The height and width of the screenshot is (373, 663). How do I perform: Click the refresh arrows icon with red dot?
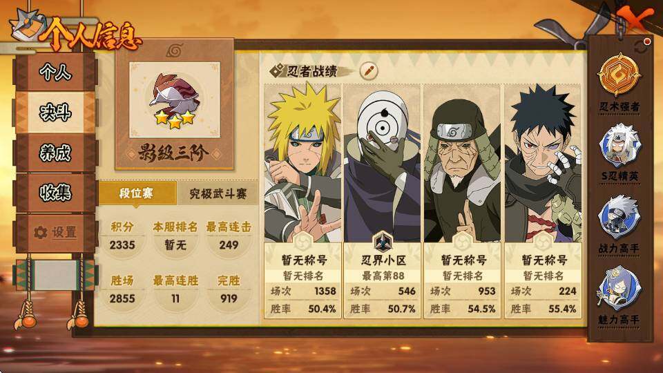642,46
